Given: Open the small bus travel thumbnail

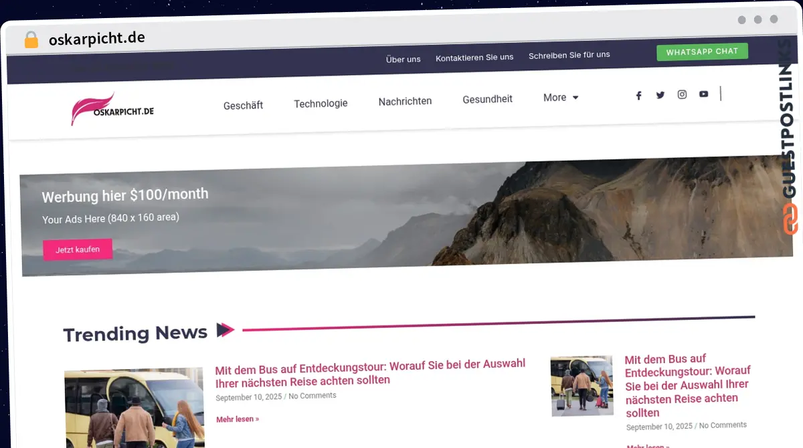Looking at the screenshot, I should point(582,386).
